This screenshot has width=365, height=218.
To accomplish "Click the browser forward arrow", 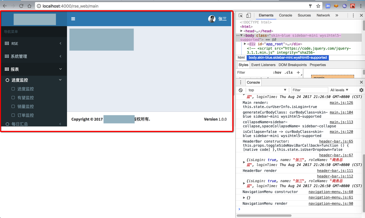I will [x=13, y=6].
